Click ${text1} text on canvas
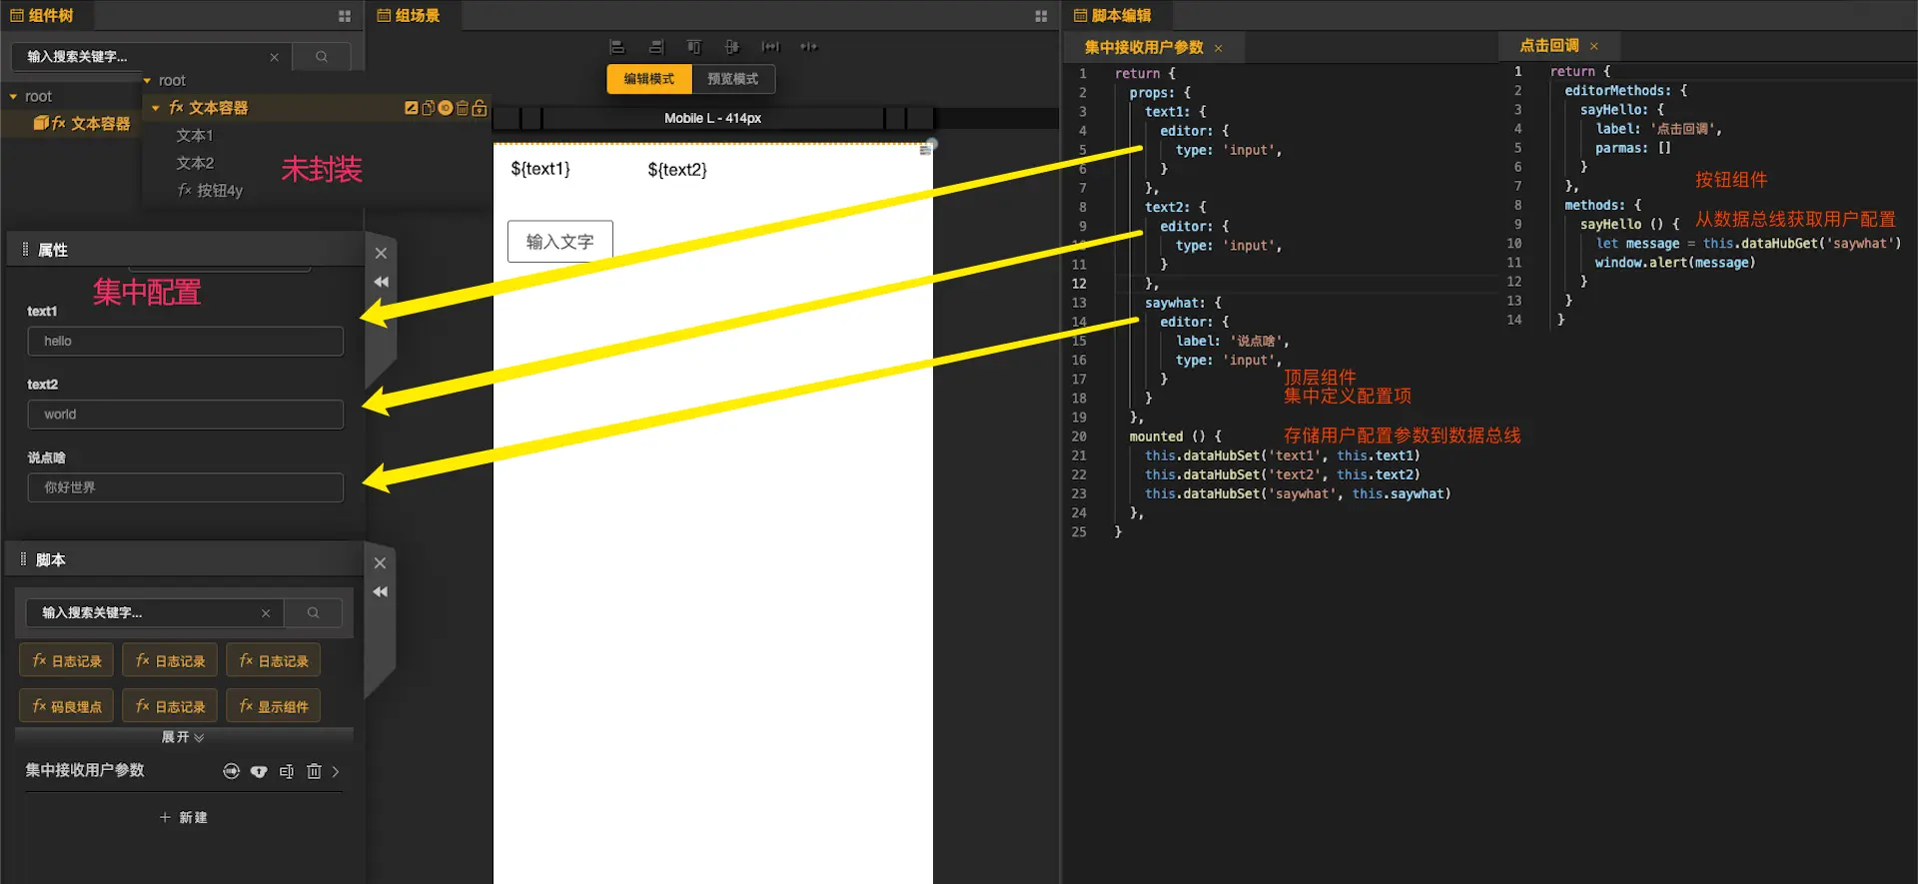The image size is (1918, 884). 540,169
